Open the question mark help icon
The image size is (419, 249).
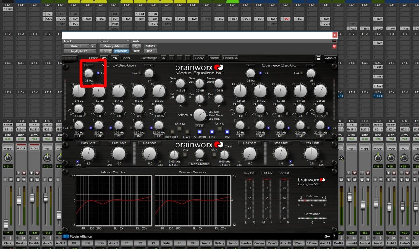[334, 236]
